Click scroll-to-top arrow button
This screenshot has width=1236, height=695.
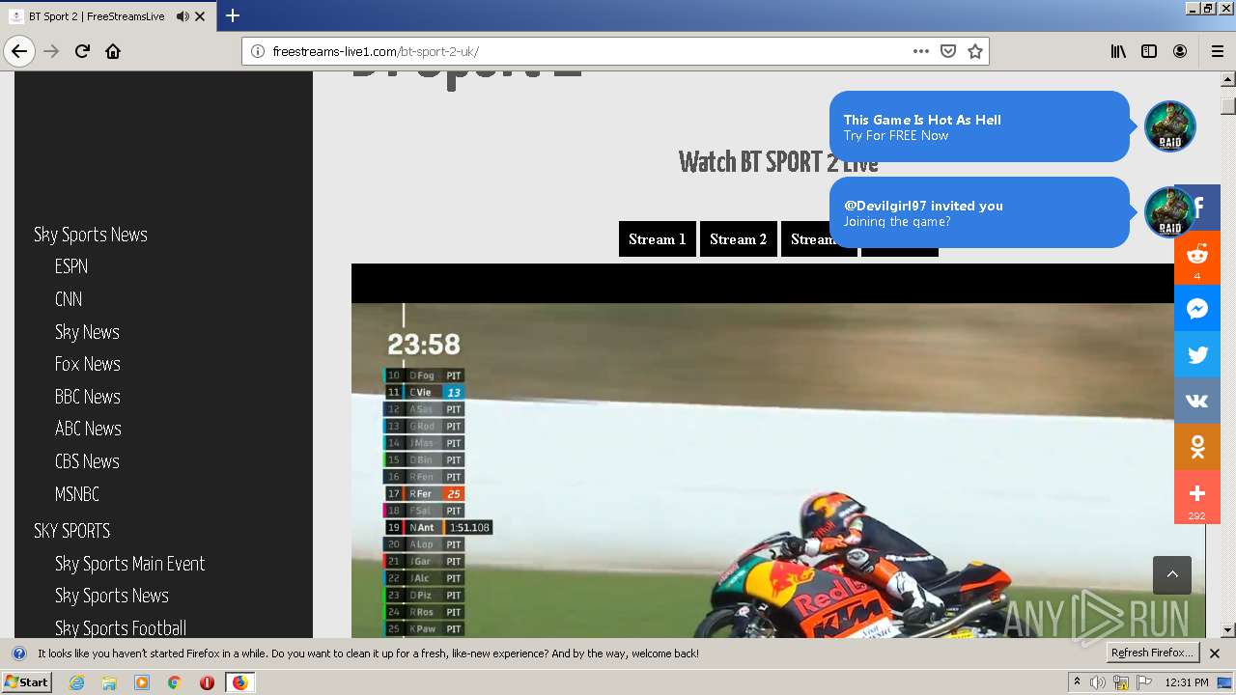click(x=1172, y=574)
